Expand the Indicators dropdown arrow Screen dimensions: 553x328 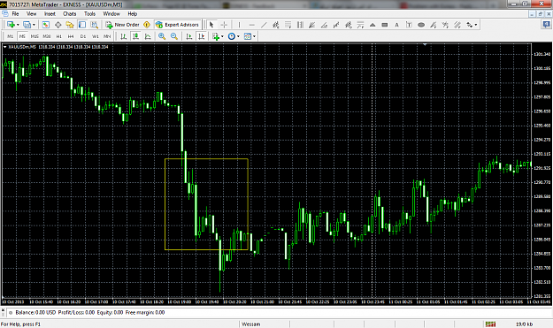coord(222,36)
